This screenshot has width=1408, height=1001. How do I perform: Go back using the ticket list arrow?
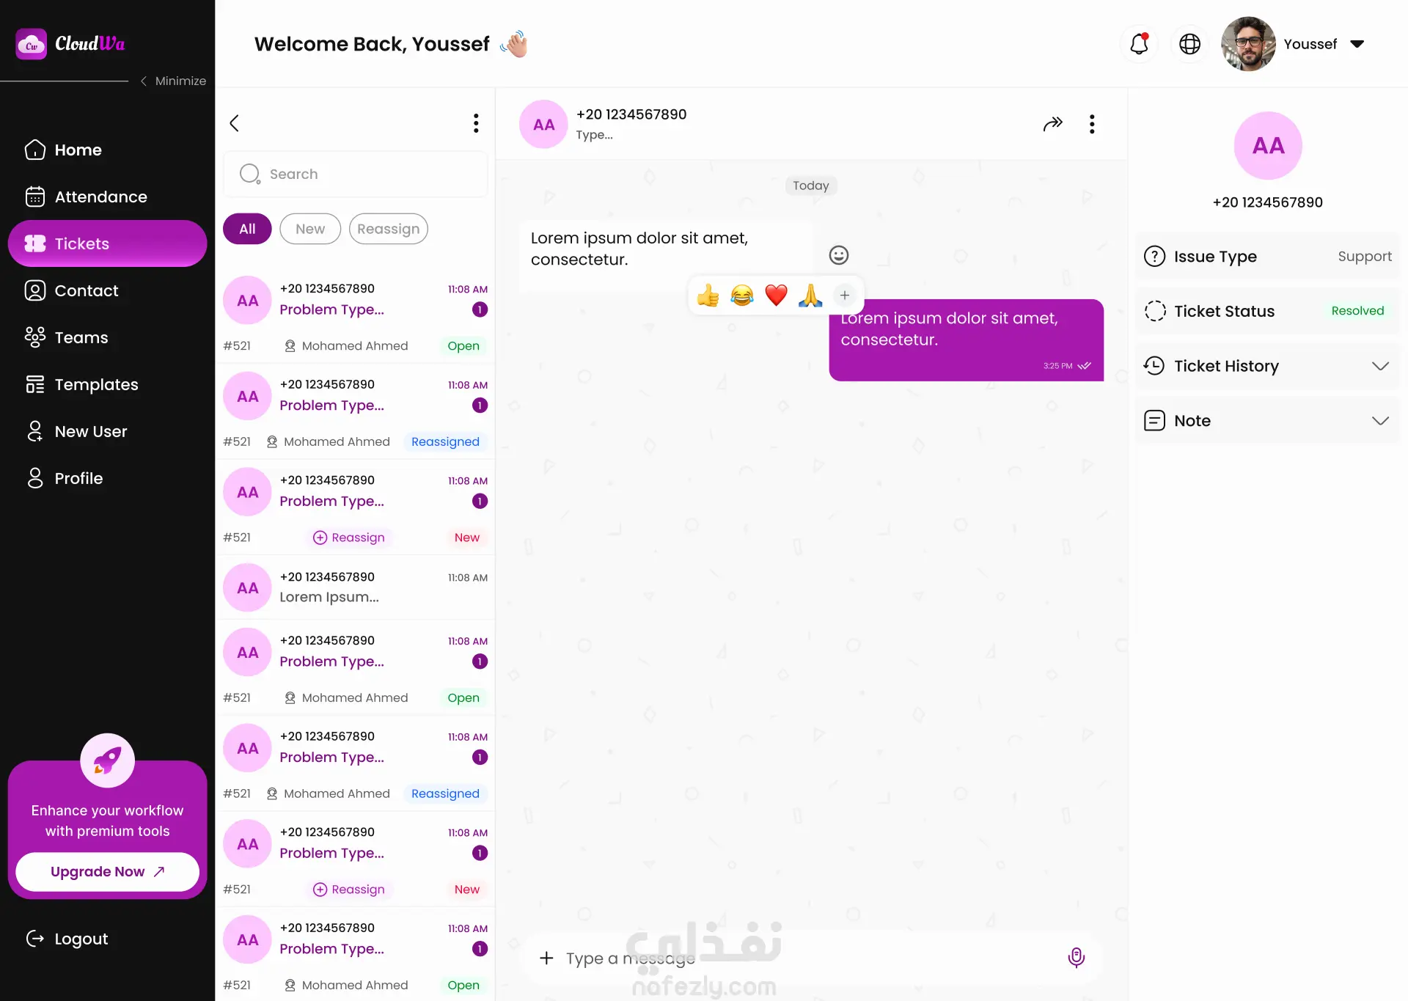point(235,123)
